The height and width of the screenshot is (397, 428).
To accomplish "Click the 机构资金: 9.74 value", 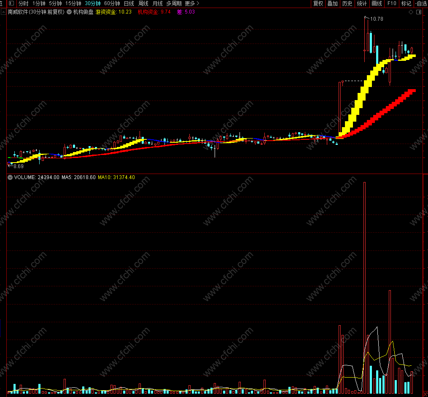I will 154,12.
